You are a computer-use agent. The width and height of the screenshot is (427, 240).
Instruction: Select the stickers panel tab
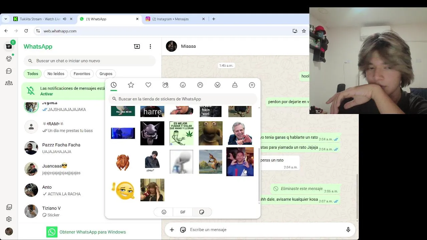pos(202,212)
